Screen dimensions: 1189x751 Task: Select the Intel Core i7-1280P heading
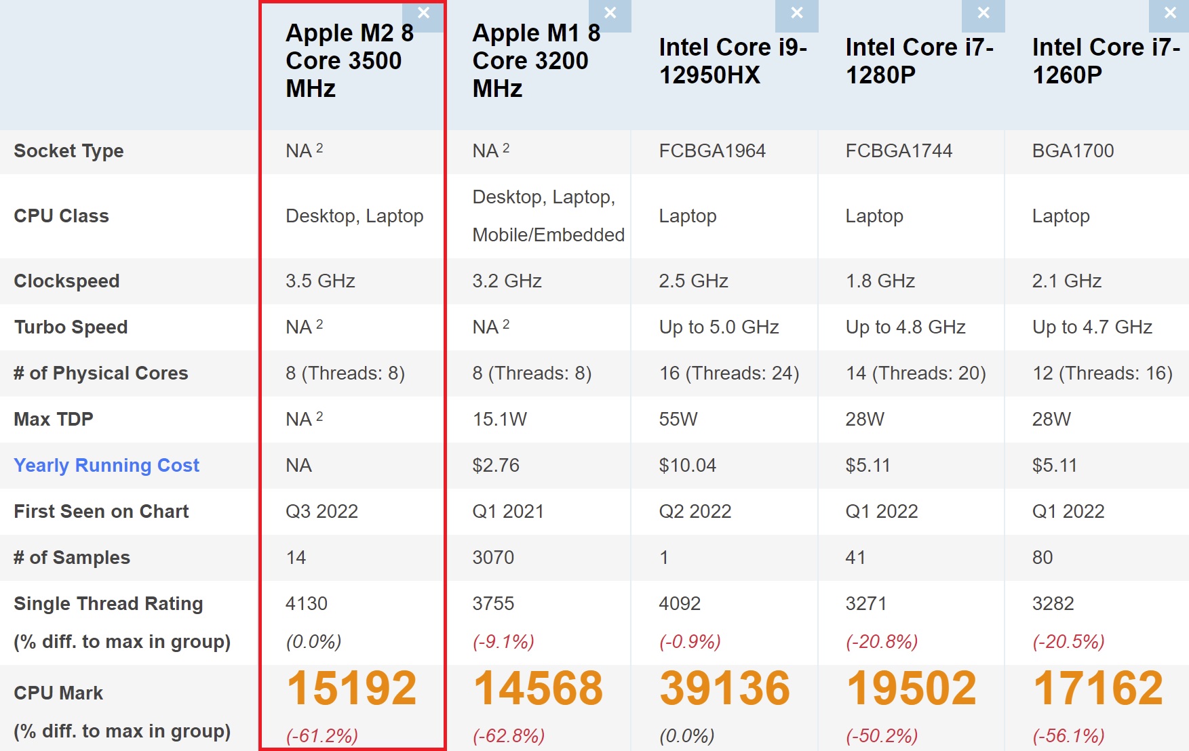coord(919,61)
